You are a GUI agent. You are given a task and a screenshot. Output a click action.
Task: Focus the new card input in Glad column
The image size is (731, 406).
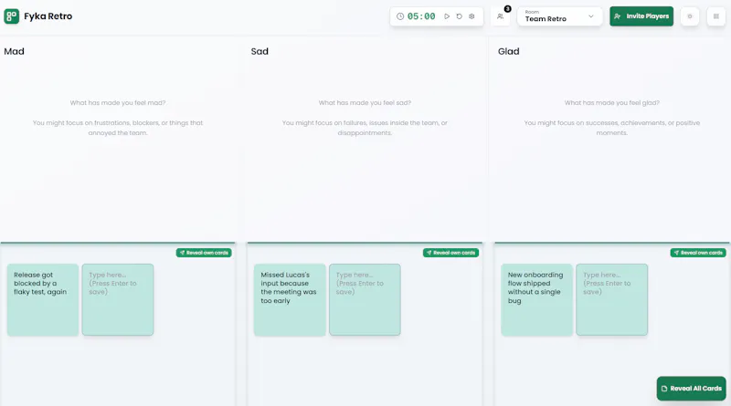(x=612, y=300)
